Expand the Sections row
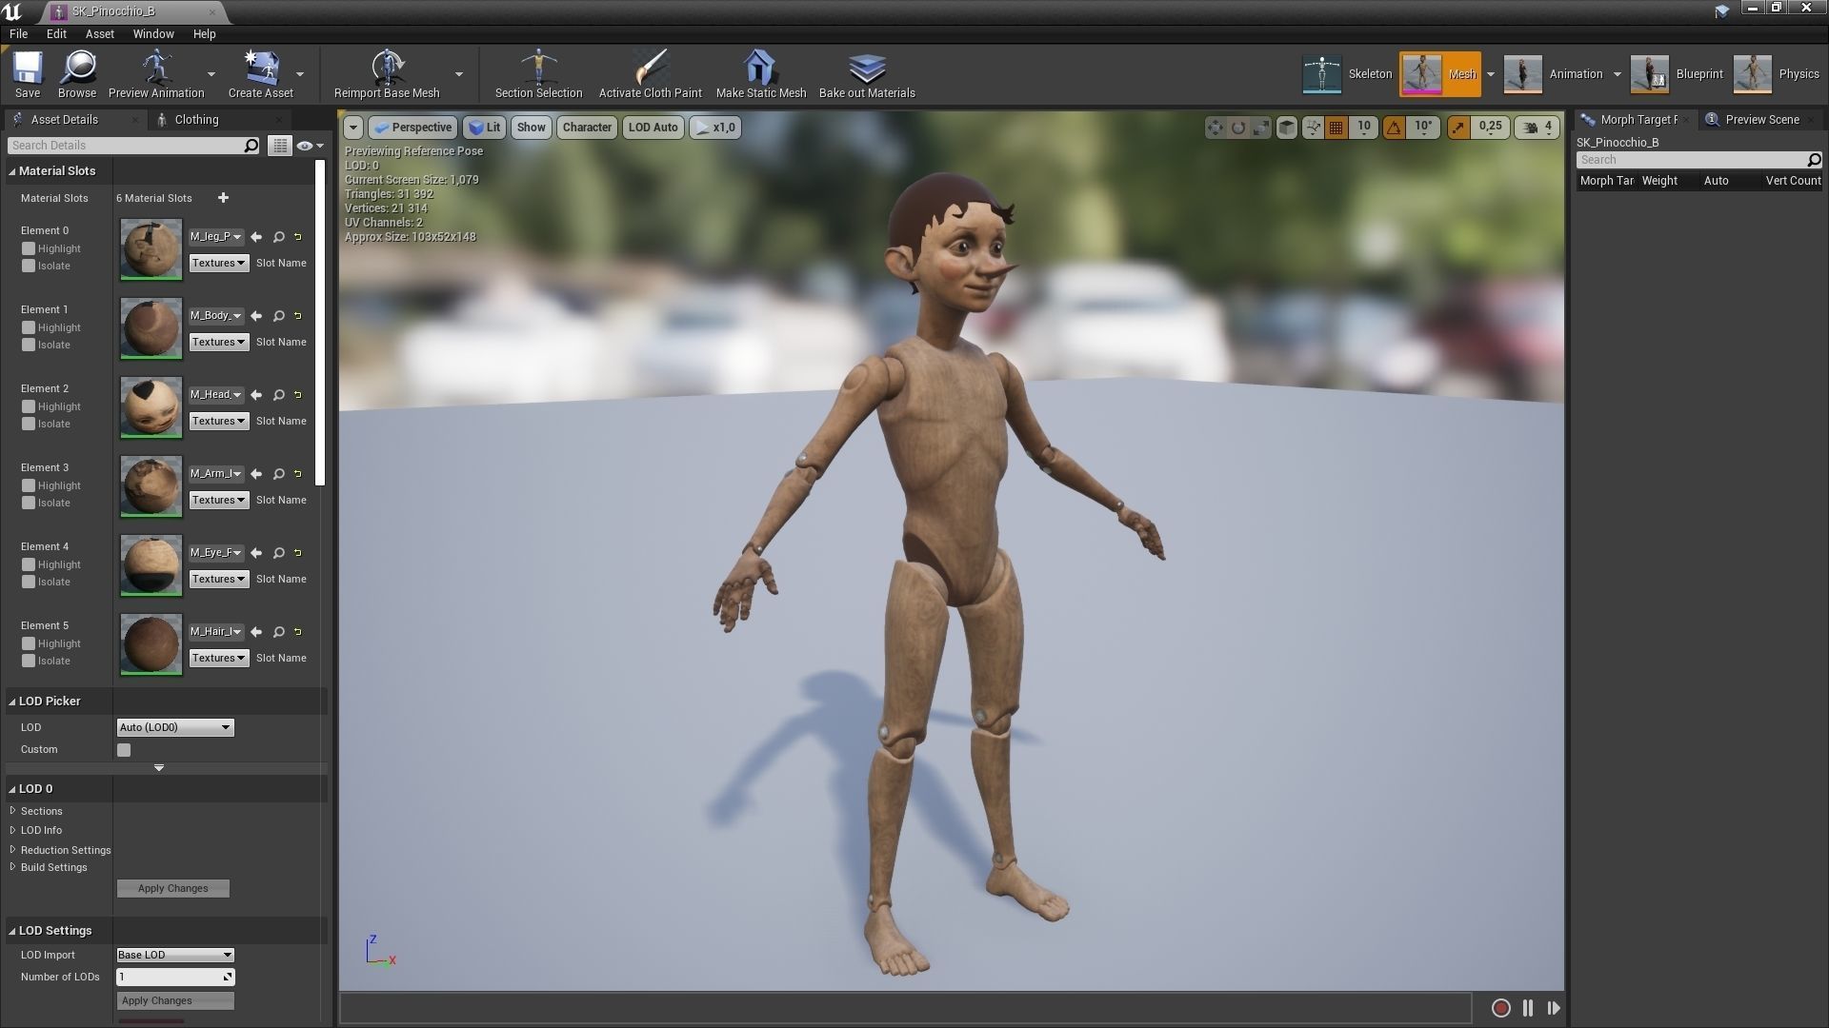The width and height of the screenshot is (1829, 1028). tap(13, 811)
